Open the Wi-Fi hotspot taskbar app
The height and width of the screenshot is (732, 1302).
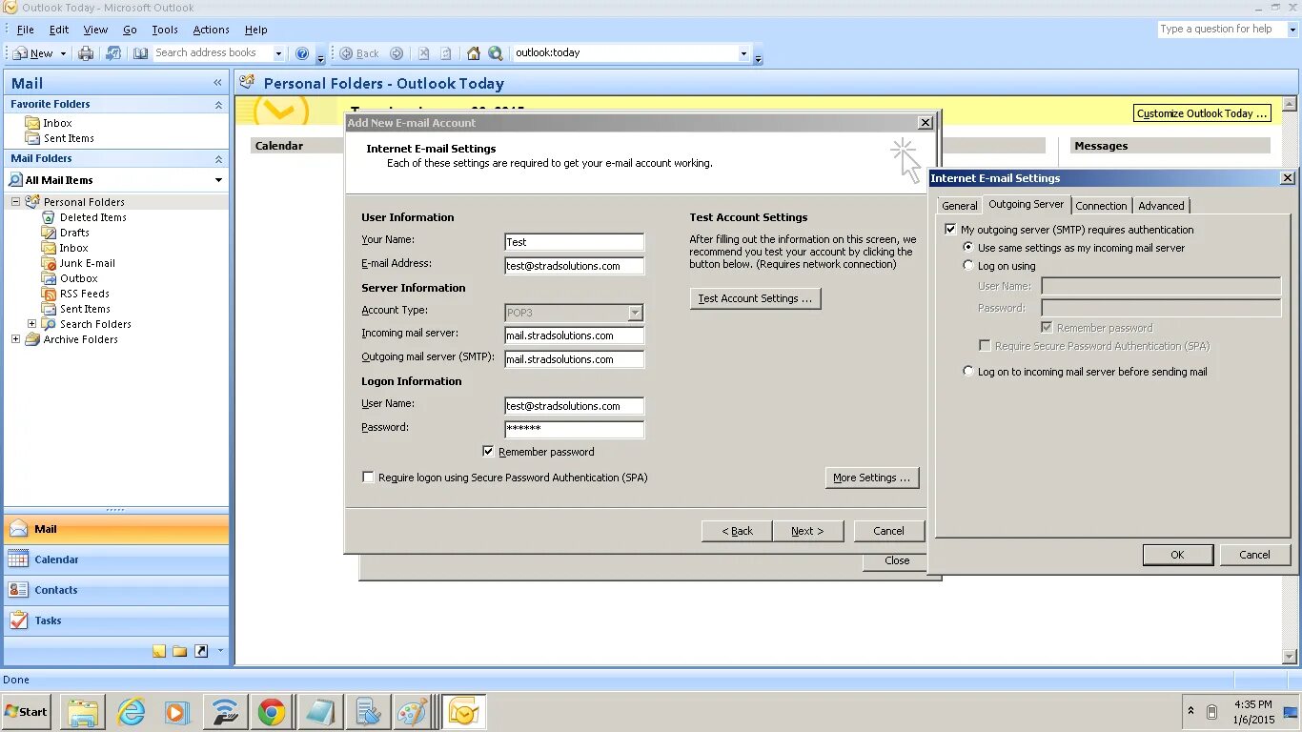pyautogui.click(x=224, y=712)
